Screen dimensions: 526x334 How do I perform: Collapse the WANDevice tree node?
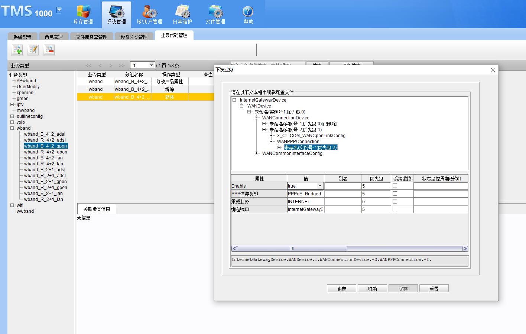242,106
